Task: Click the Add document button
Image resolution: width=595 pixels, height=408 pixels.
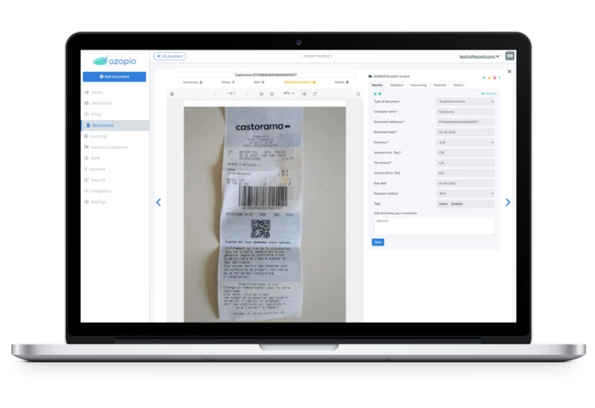Action: coord(114,77)
